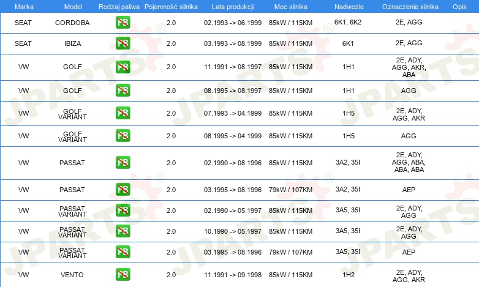Select the date range 02.1990 -> 05.1997
Screen dimensions: 479x287
coord(233,211)
